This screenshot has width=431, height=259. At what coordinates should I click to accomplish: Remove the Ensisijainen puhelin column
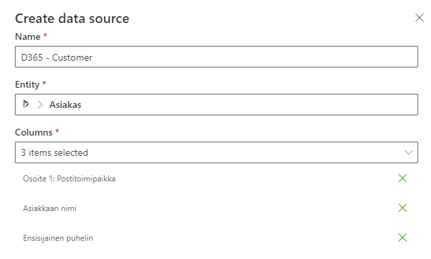tap(403, 237)
